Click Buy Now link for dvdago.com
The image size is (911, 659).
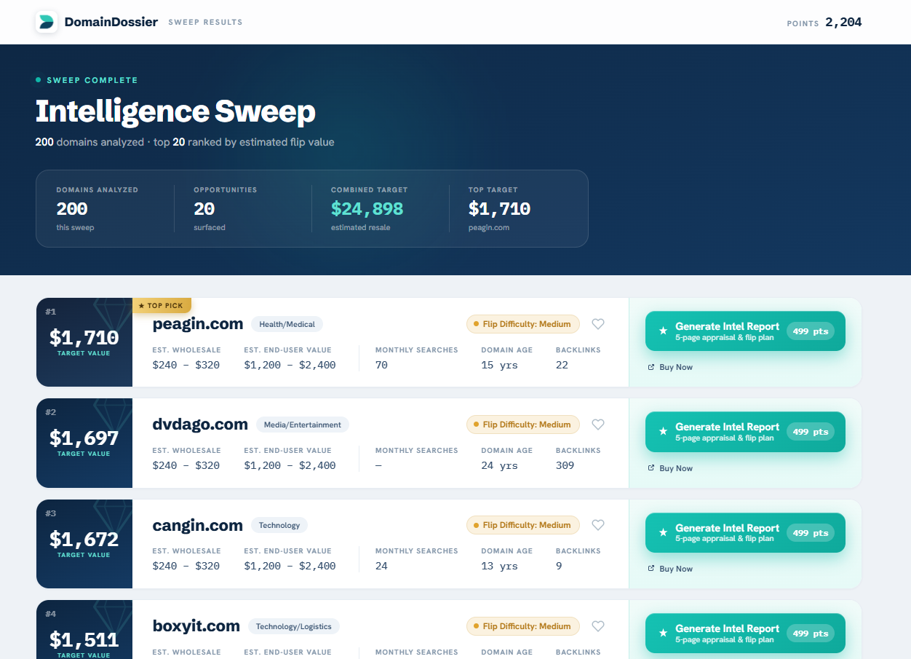click(670, 468)
